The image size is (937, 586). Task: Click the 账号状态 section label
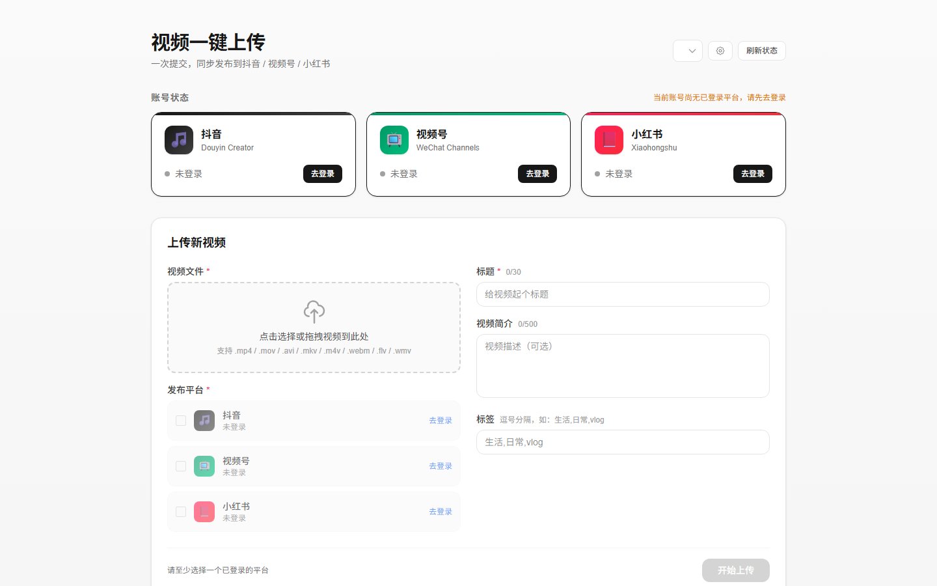click(170, 98)
